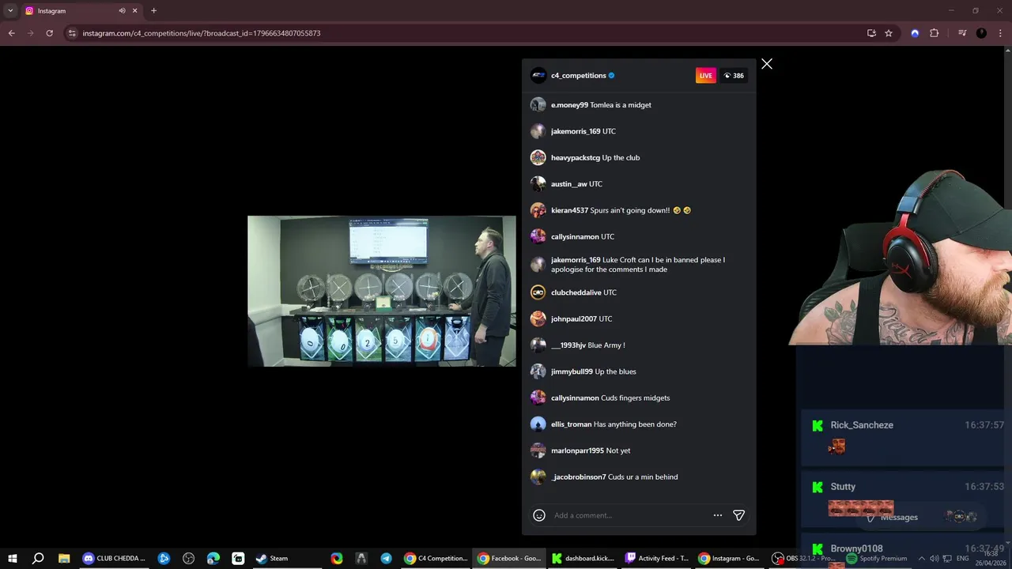Open the media control icon in Chrome toolbar

pos(962,33)
